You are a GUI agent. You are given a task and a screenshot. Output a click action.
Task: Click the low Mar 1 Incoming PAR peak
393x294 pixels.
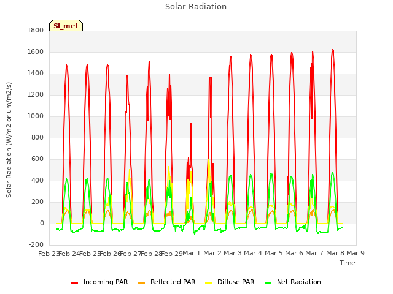click(x=191, y=124)
